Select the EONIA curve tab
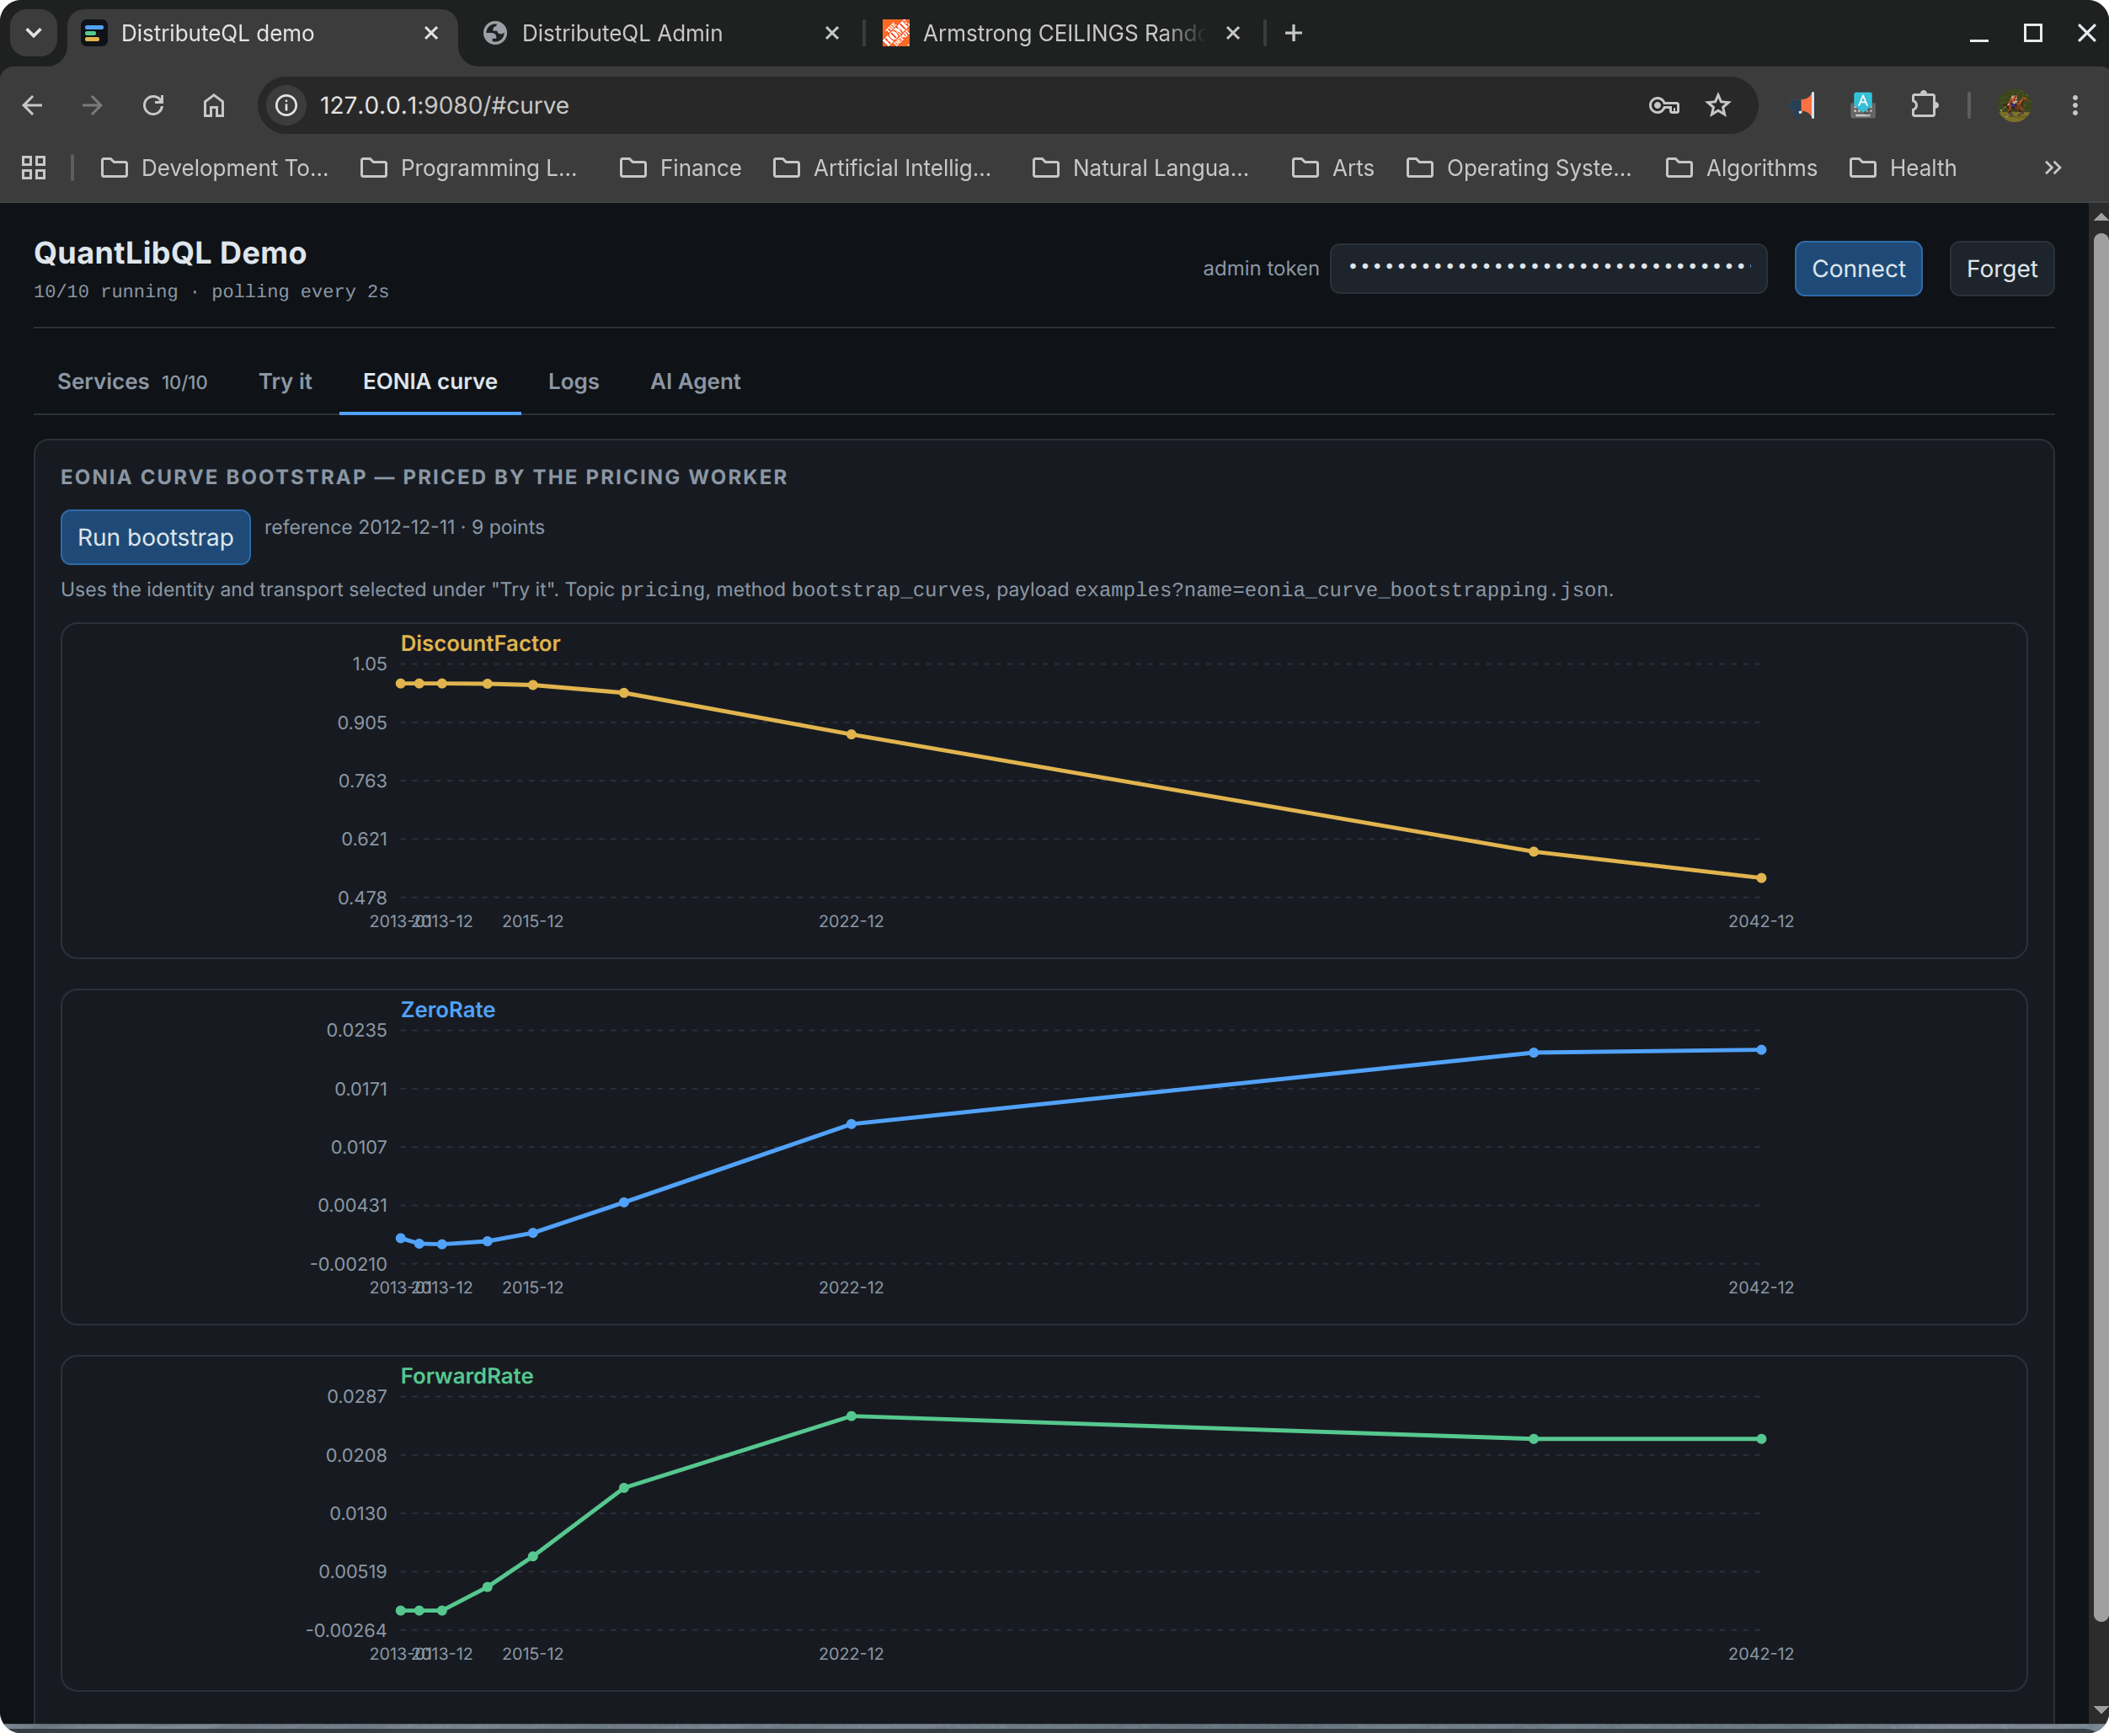 pyautogui.click(x=430, y=381)
